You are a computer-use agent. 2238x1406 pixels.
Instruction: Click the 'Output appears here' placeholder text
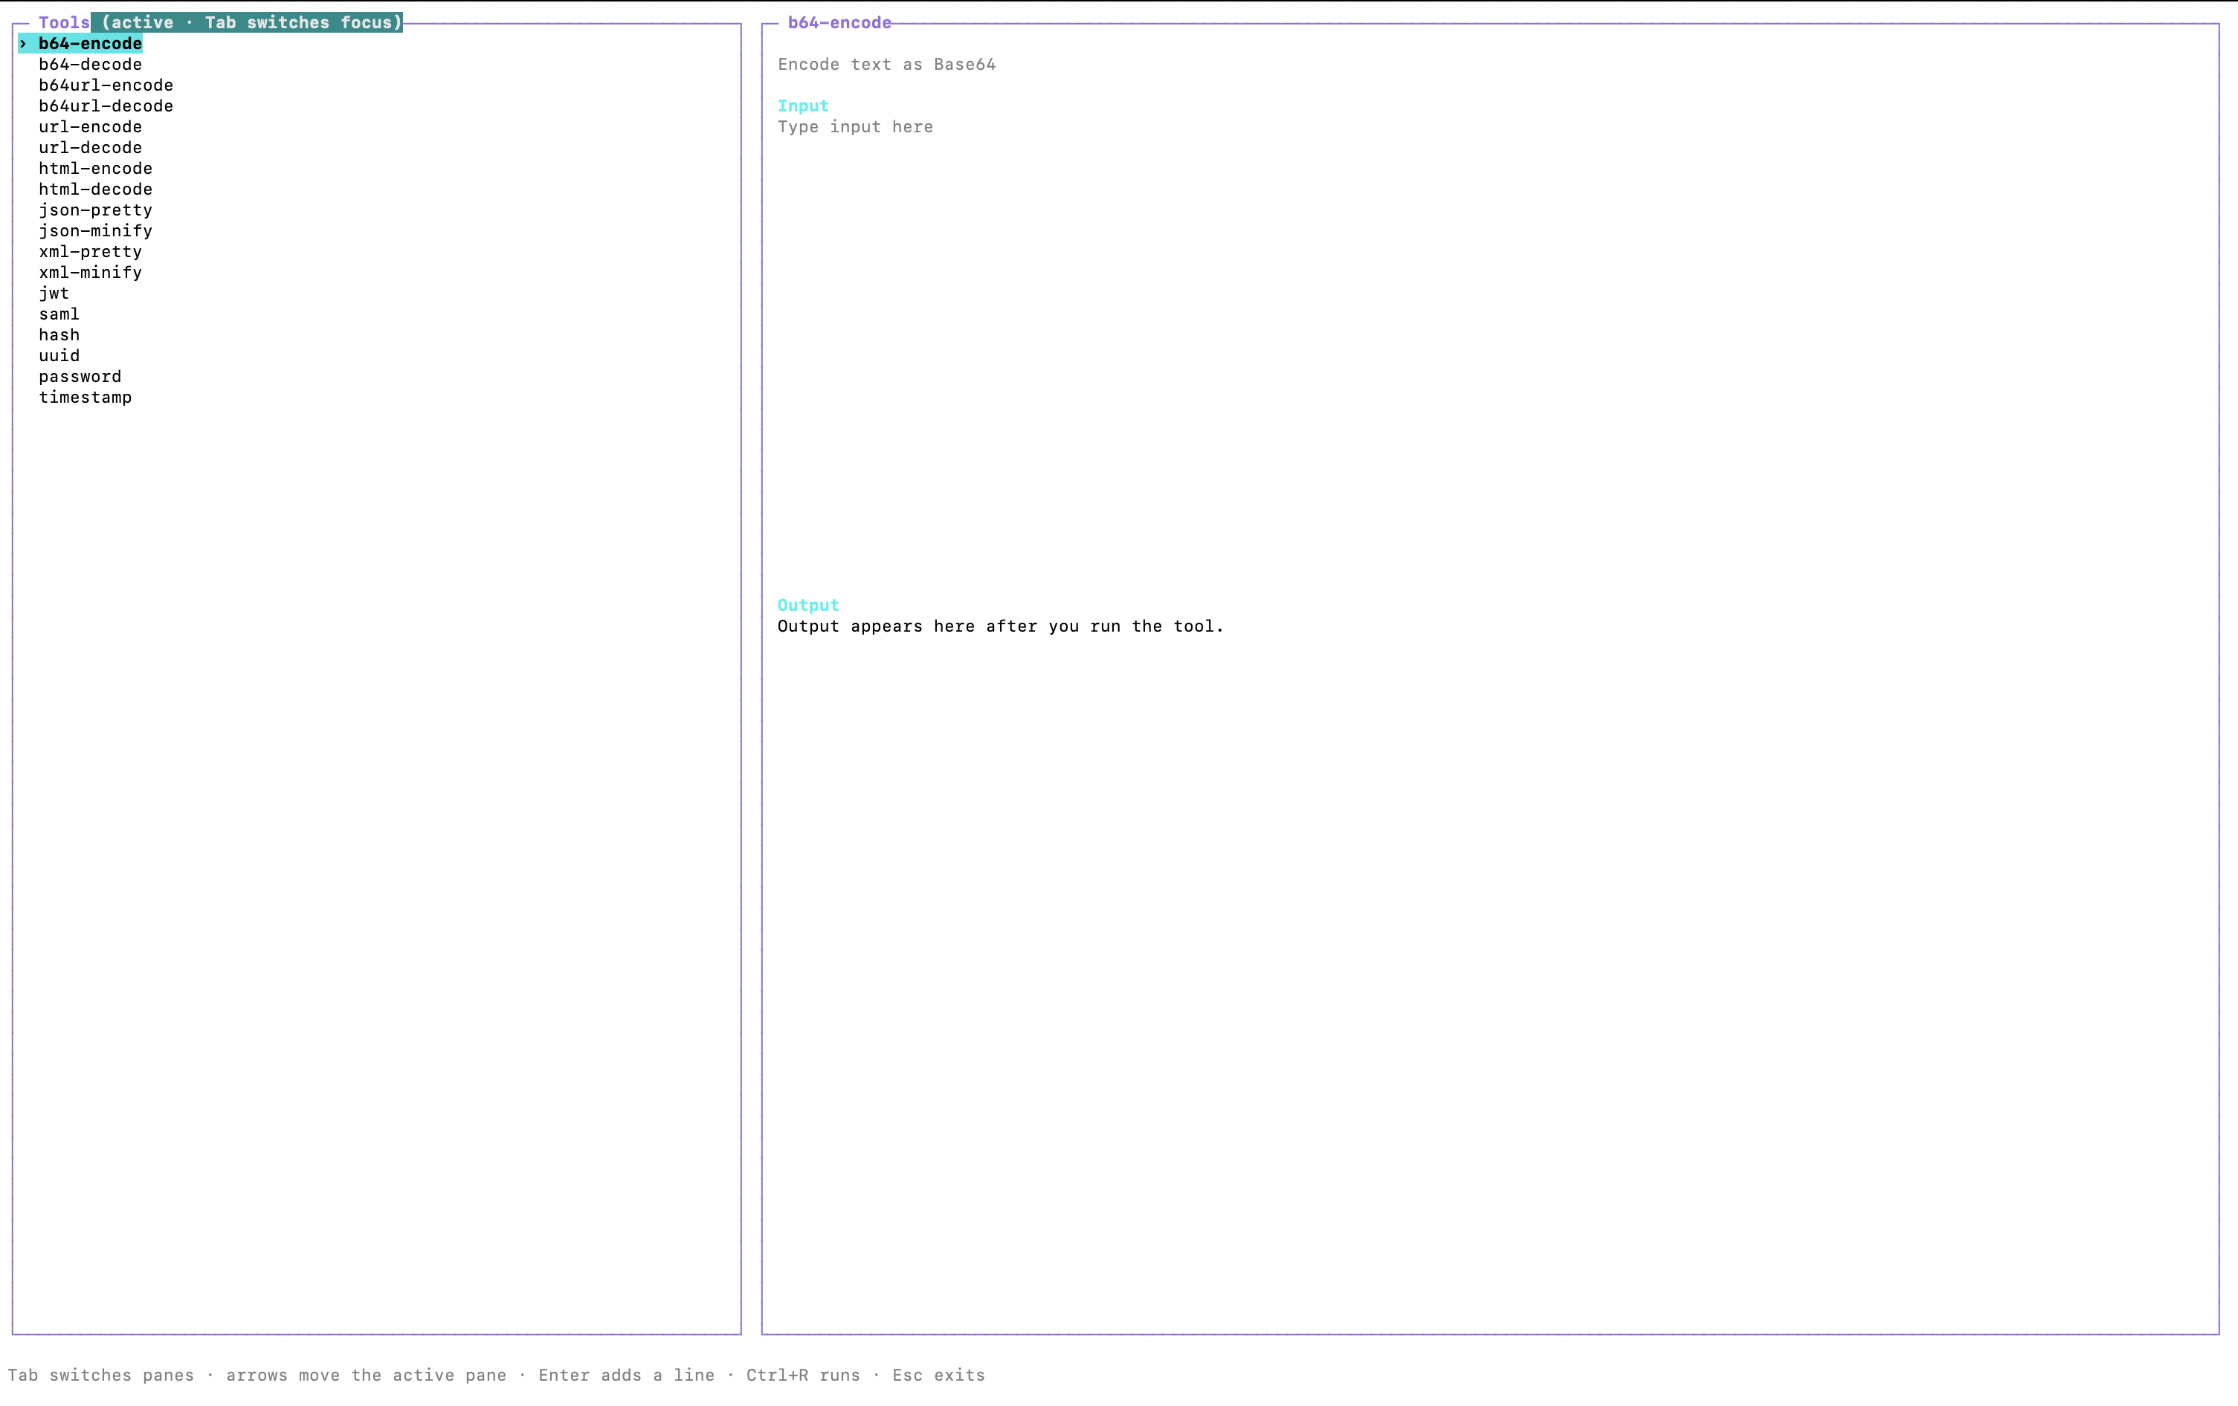(1000, 626)
